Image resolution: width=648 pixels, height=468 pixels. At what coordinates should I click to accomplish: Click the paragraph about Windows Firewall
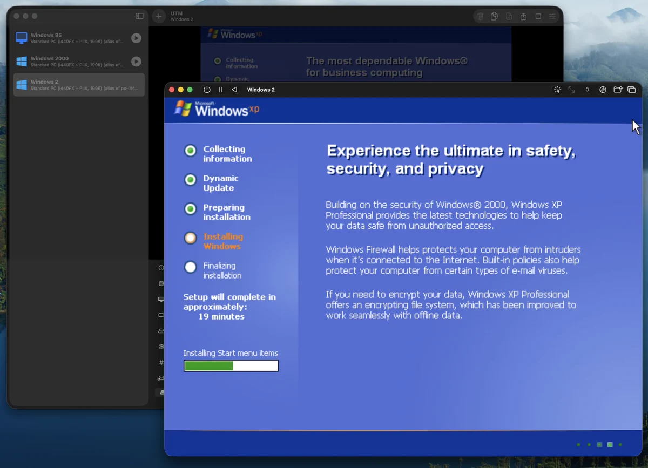(454, 260)
